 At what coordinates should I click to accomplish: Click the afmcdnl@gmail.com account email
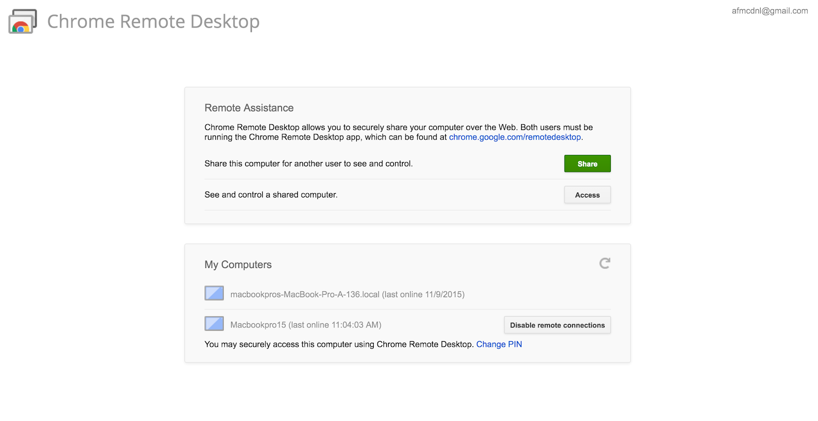tap(769, 11)
